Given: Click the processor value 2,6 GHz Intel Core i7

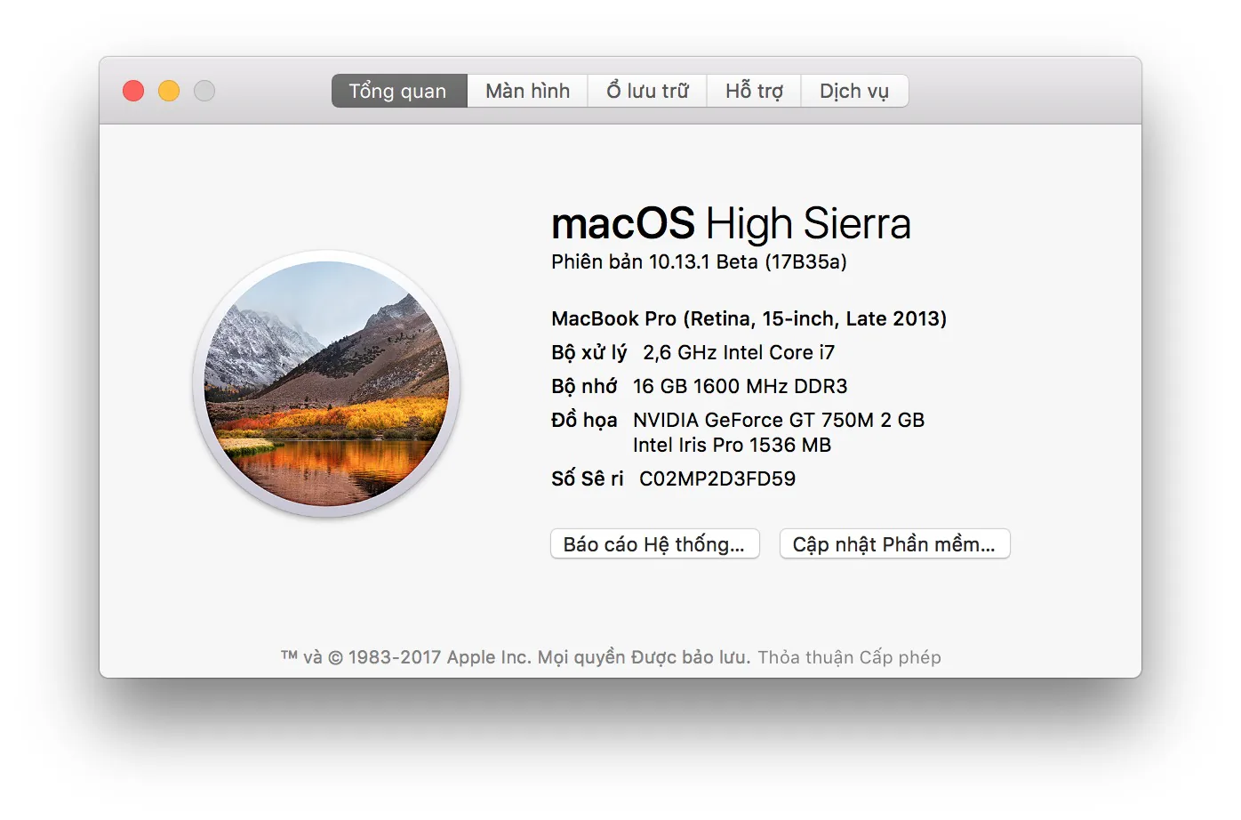Looking at the screenshot, I should 739,352.
